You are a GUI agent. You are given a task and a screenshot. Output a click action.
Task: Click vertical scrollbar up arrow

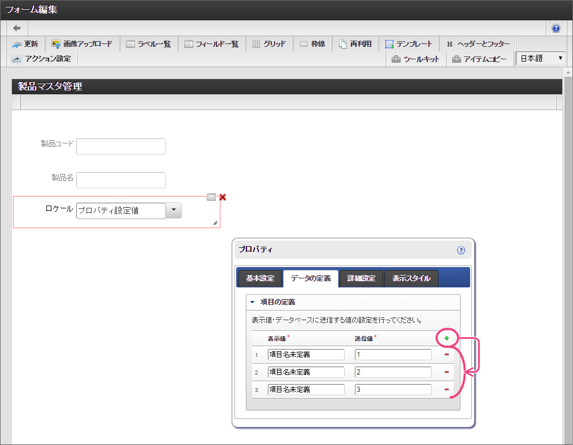pos(567,73)
